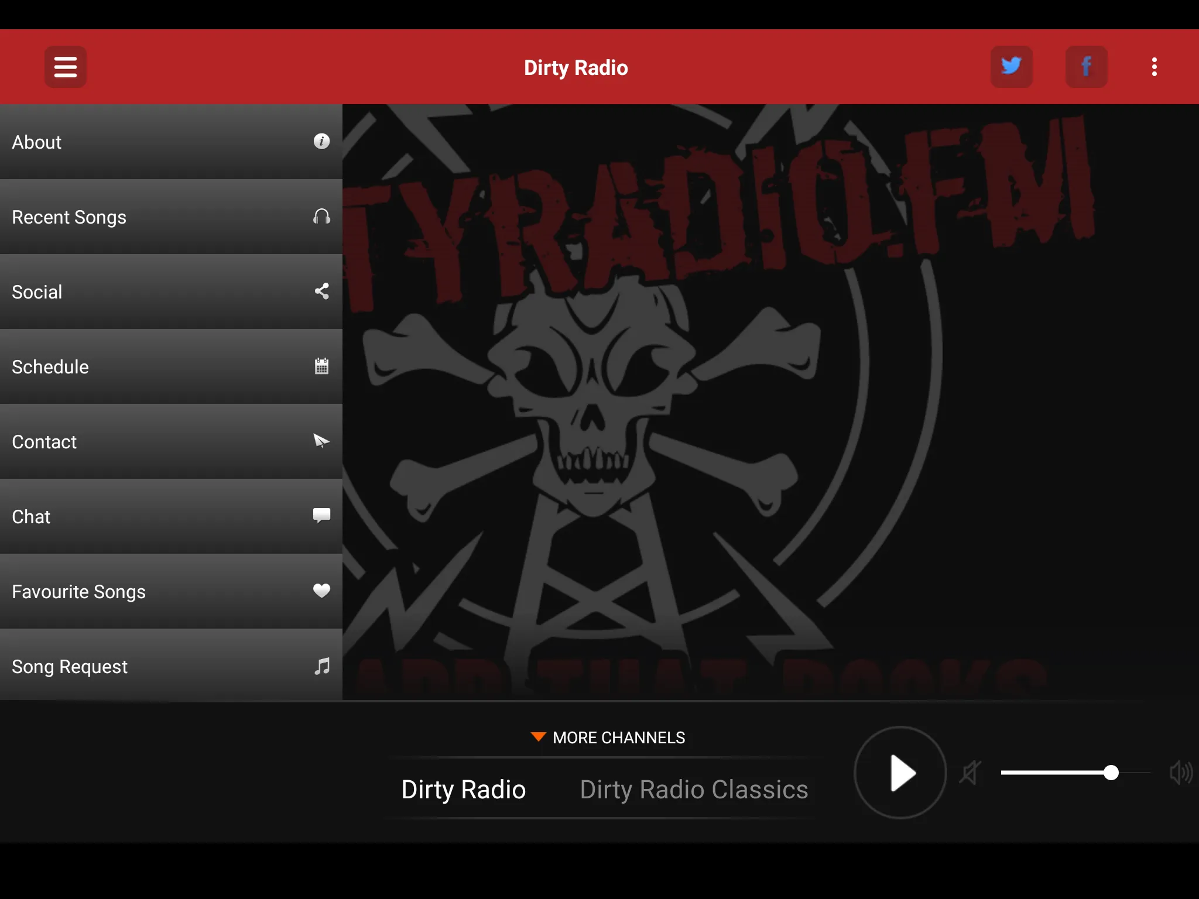This screenshot has height=899, width=1199.
Task: Toggle play button to start stream
Action: coord(899,773)
